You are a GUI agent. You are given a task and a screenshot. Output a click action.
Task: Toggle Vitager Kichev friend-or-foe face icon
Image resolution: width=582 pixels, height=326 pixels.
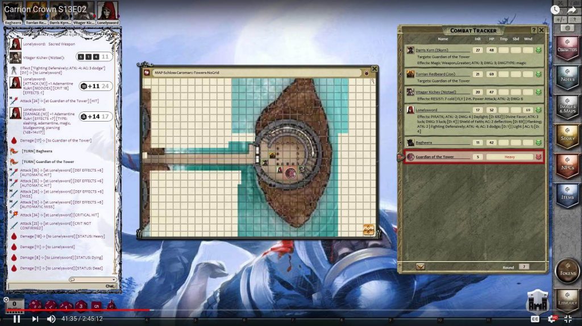point(538,92)
